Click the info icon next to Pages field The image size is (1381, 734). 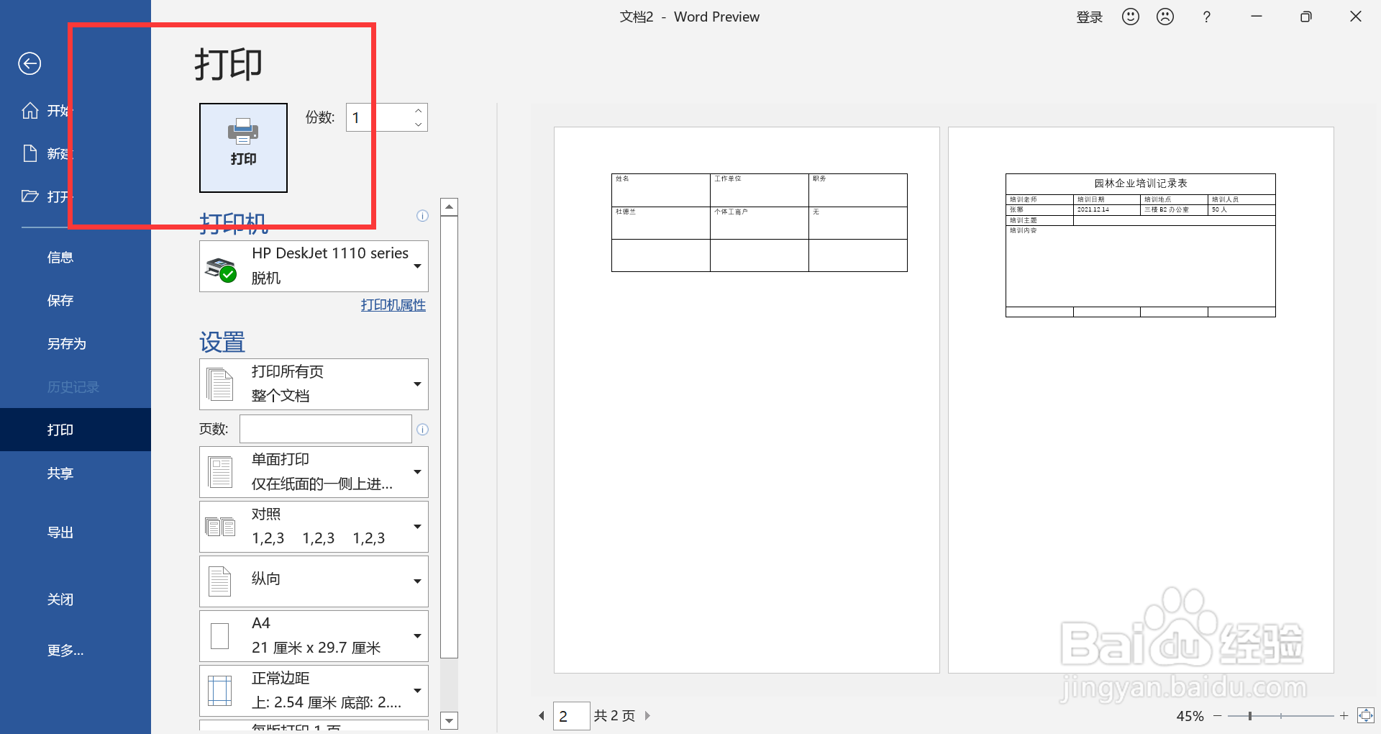pyautogui.click(x=422, y=430)
